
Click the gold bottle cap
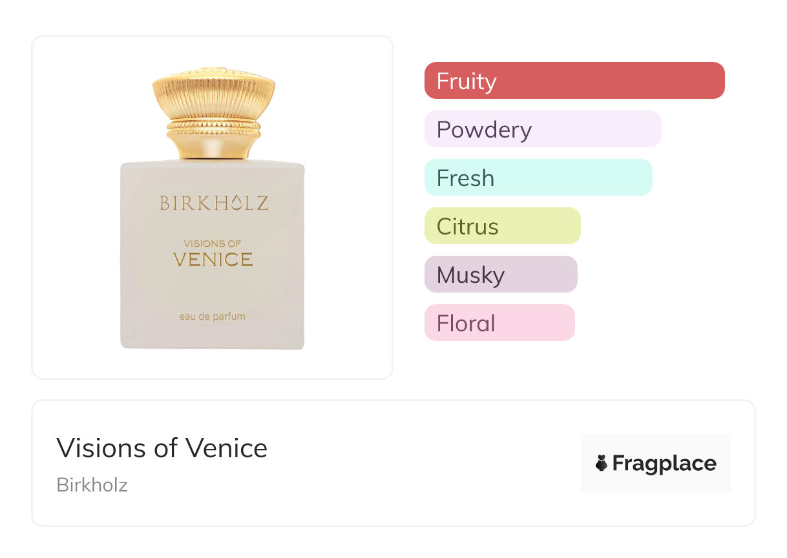[x=214, y=110]
